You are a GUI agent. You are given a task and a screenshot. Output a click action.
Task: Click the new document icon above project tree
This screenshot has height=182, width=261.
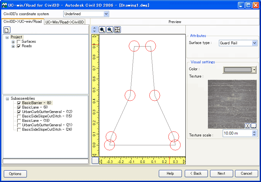point(7,30)
